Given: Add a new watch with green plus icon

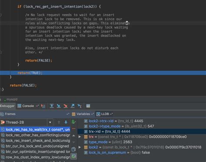Looking at the screenshot, I should tap(73, 122).
